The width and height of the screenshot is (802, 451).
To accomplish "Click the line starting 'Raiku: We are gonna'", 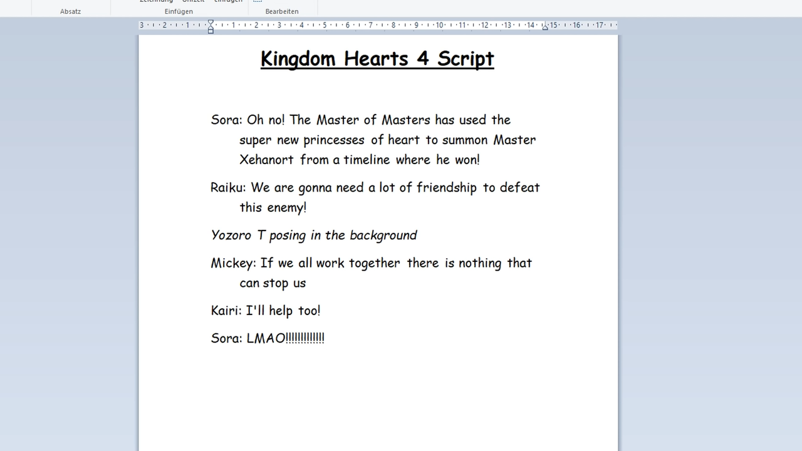I will tap(375, 187).
